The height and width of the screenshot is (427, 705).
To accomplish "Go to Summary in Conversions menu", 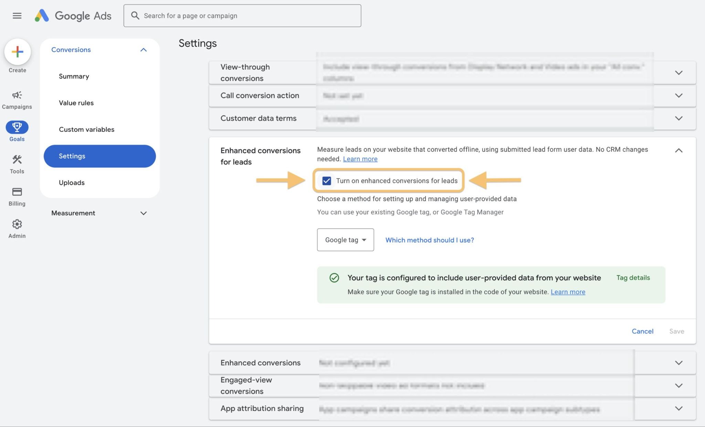I will [74, 76].
